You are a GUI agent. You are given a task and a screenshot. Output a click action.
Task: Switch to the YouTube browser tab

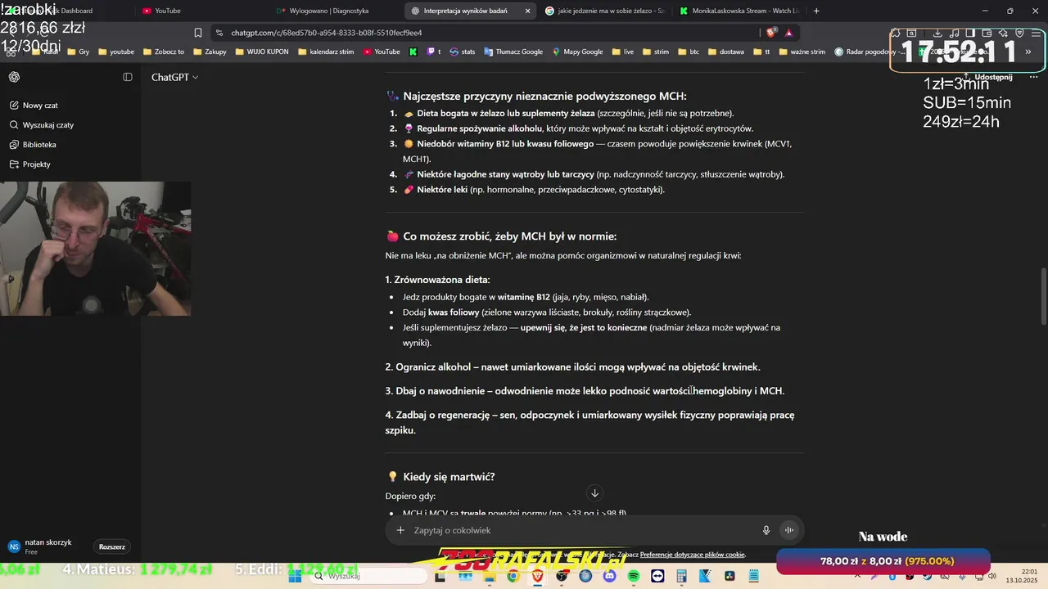[201, 11]
